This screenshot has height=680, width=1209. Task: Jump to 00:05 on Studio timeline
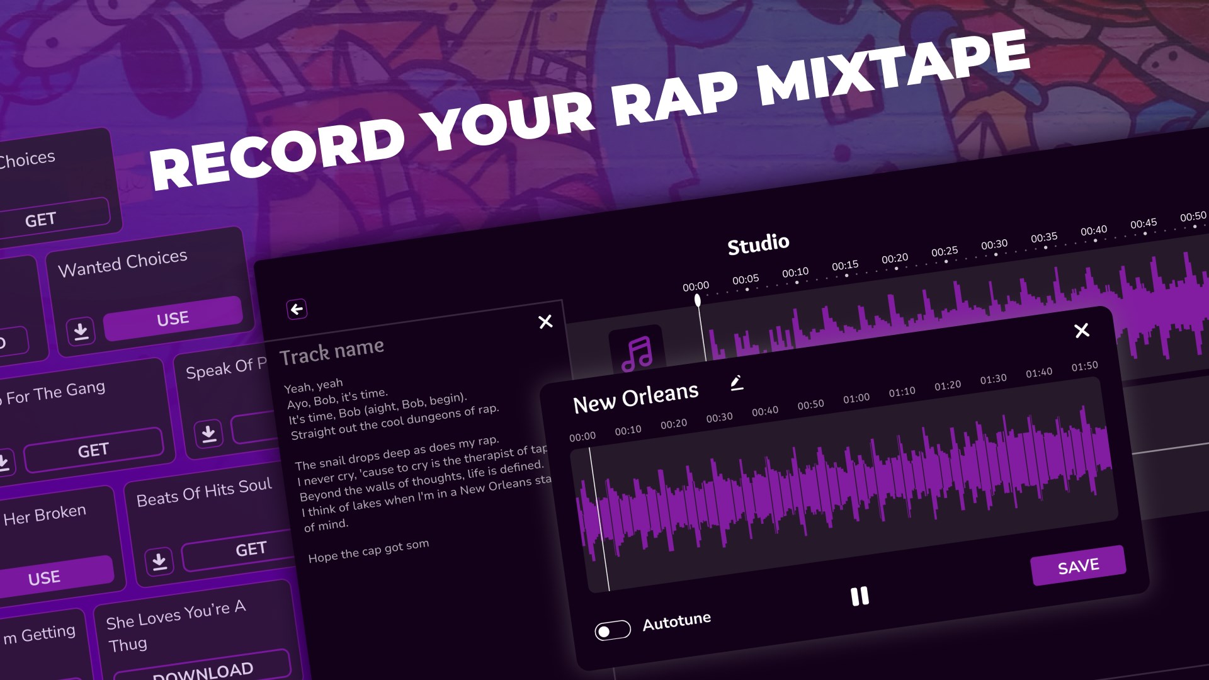[x=746, y=279]
